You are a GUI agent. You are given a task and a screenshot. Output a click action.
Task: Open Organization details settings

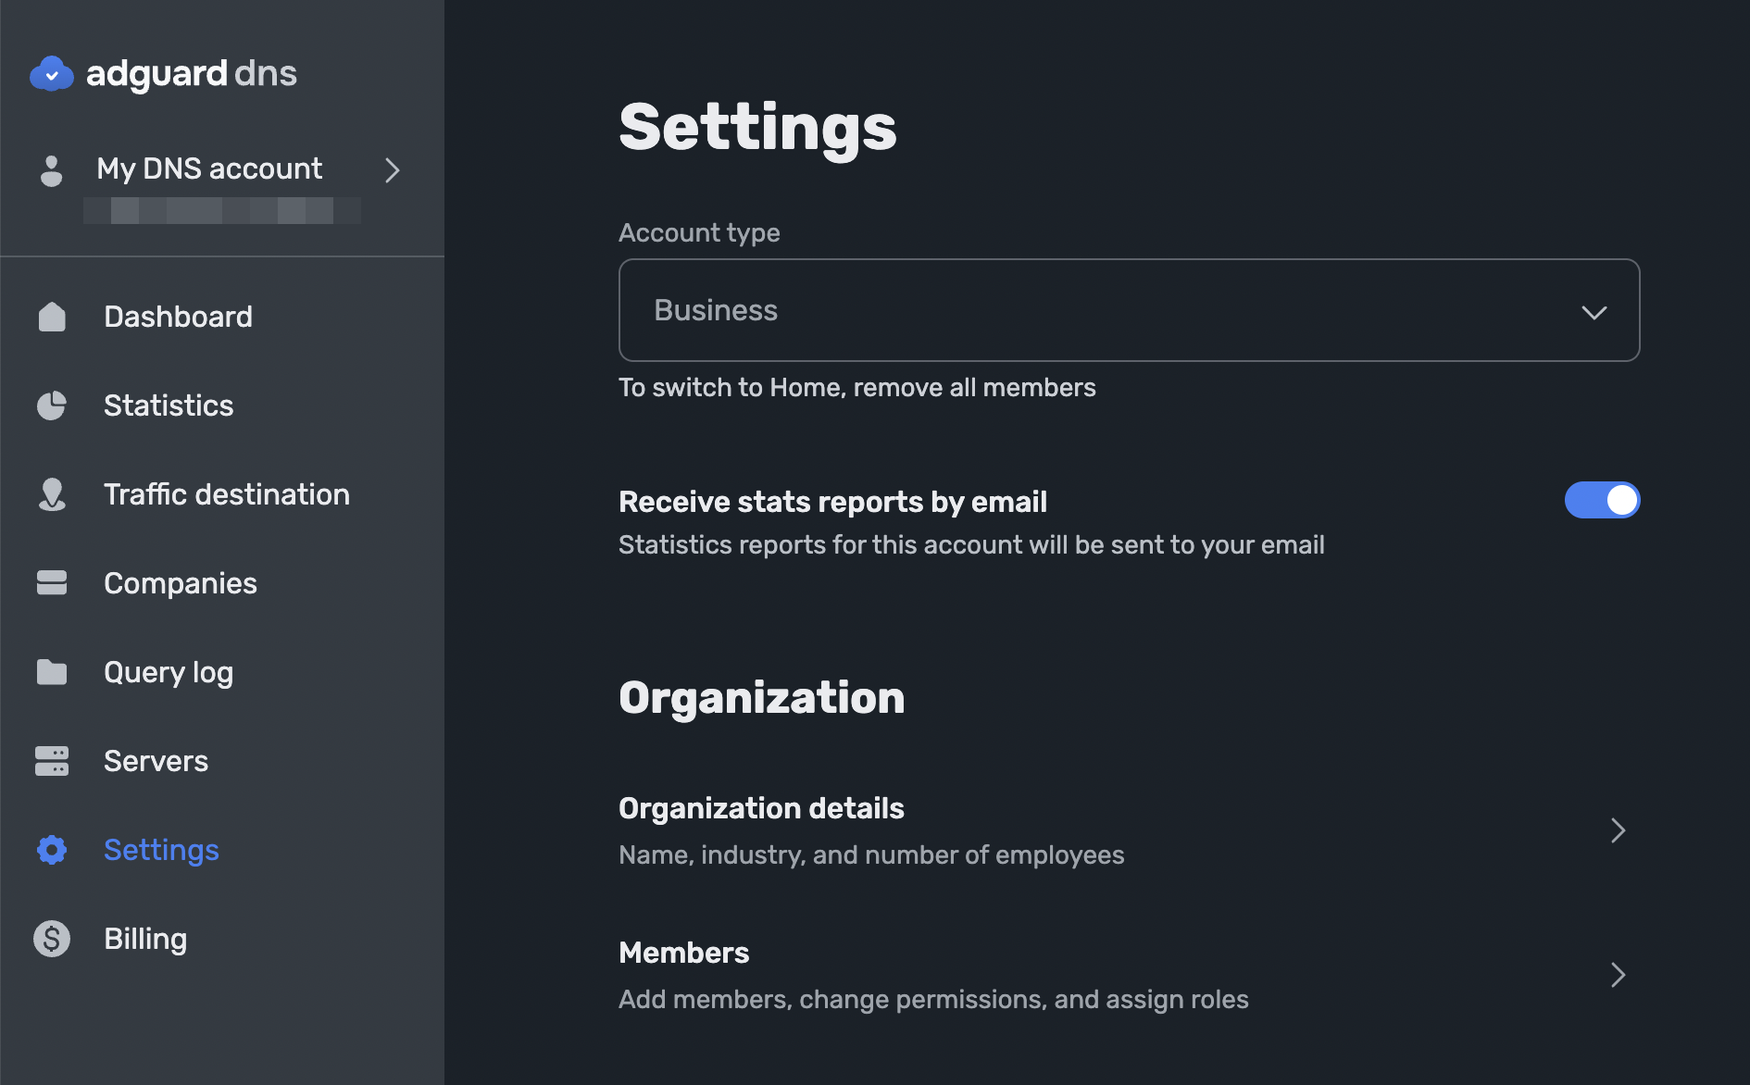tap(761, 807)
